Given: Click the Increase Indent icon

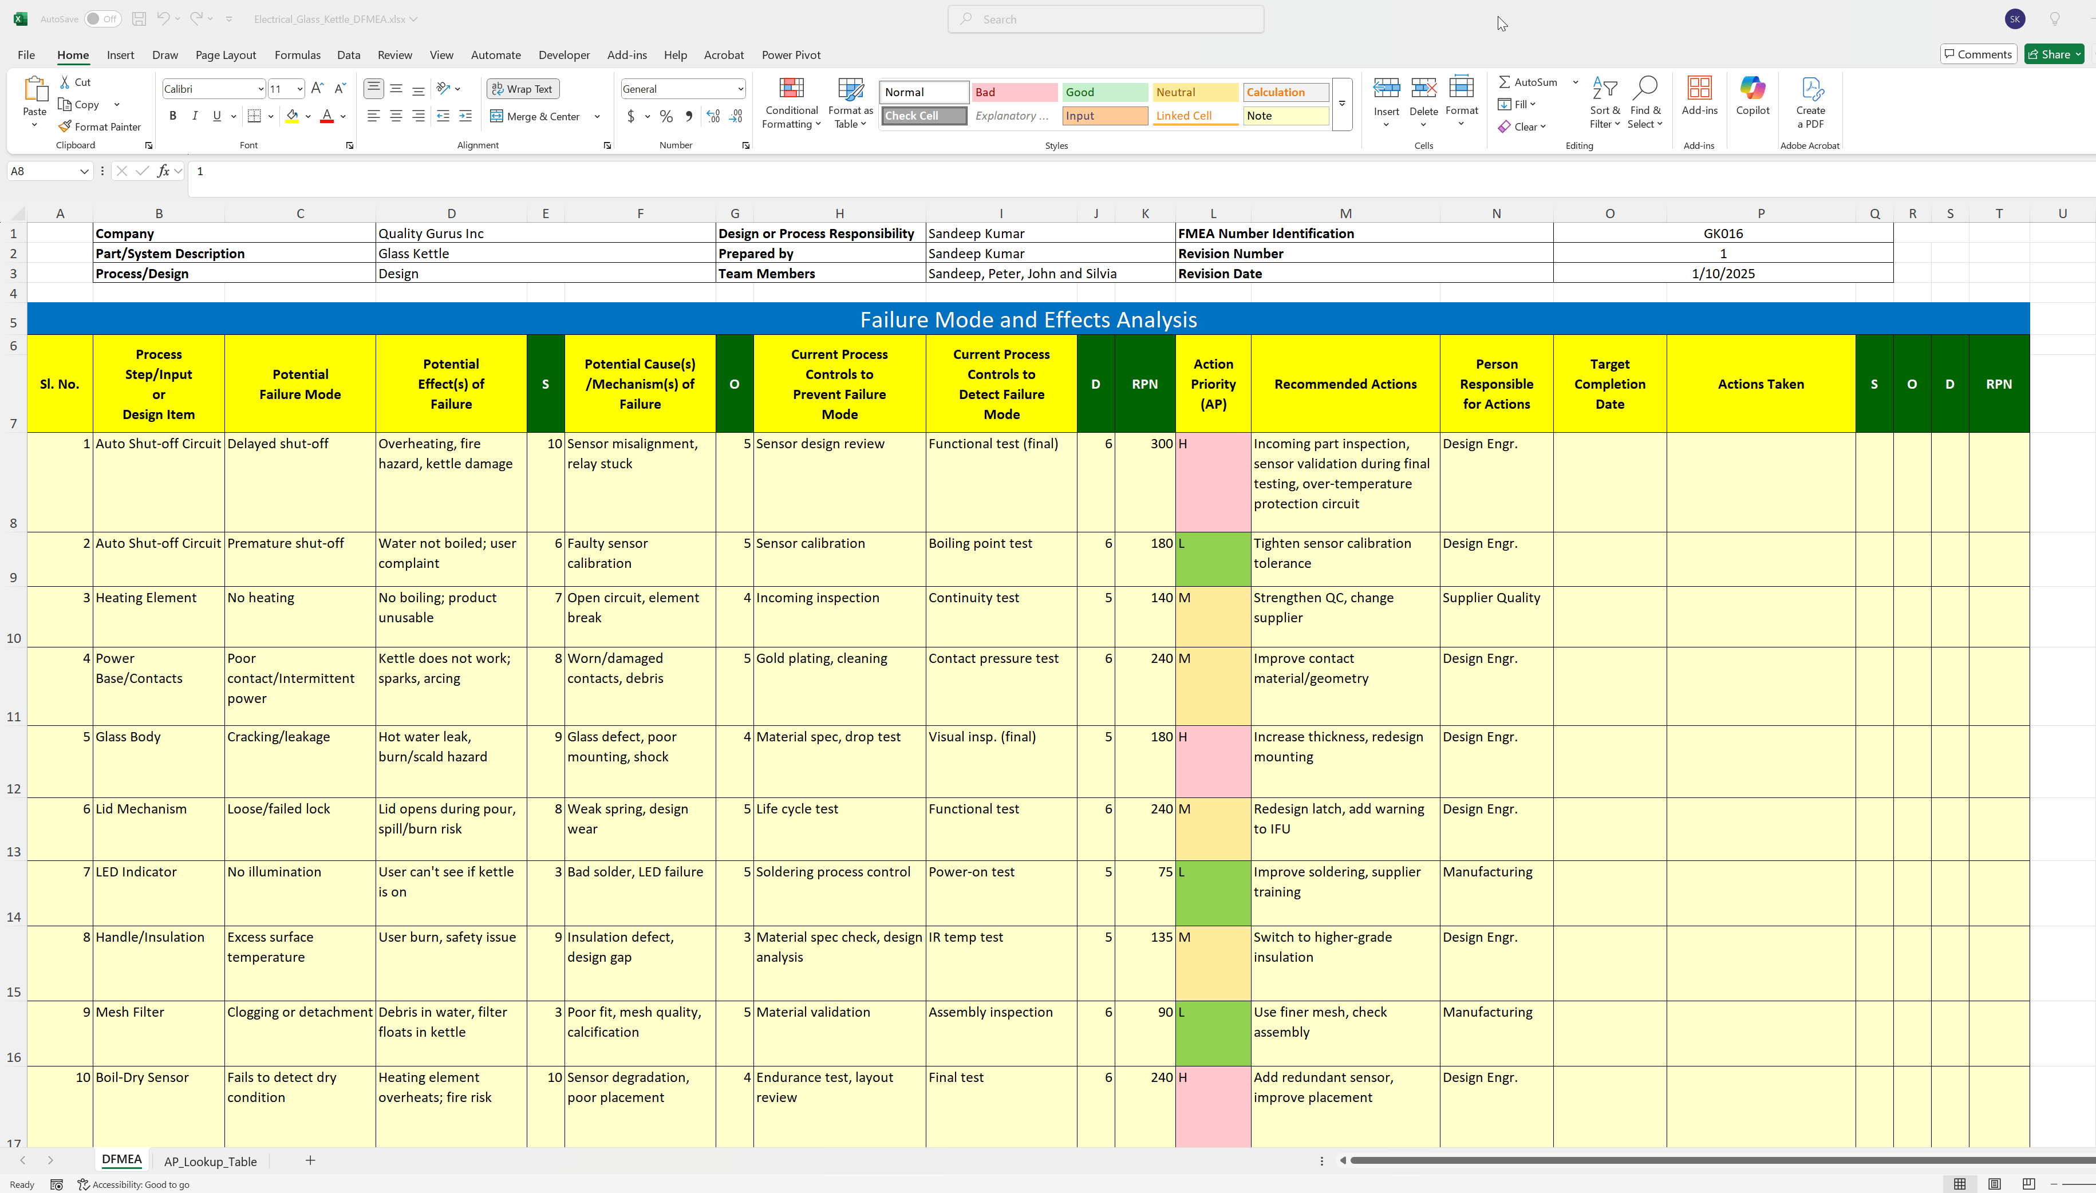Looking at the screenshot, I should tap(465, 116).
